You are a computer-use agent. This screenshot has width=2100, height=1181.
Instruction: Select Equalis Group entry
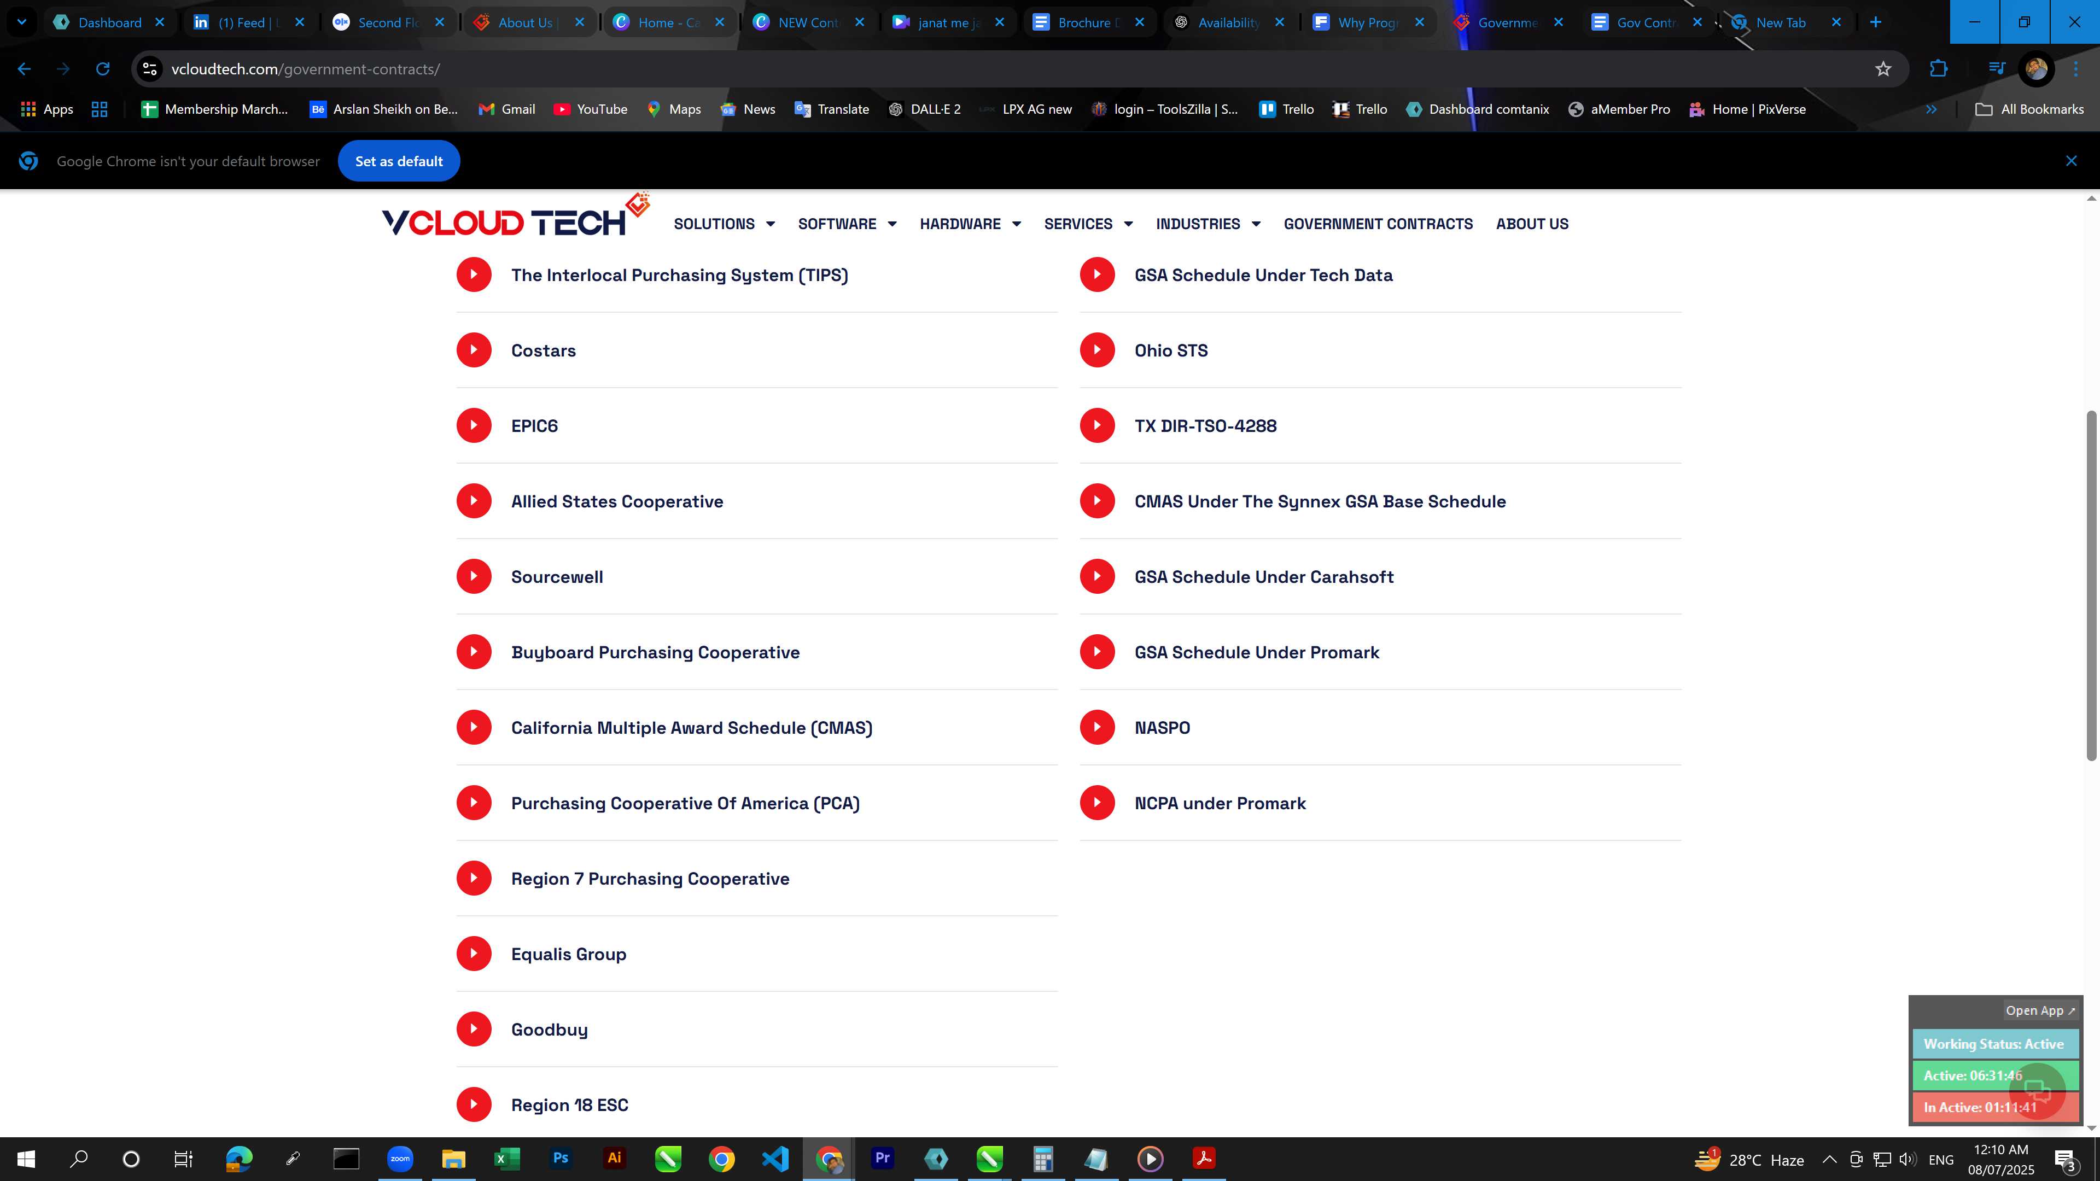tap(568, 955)
